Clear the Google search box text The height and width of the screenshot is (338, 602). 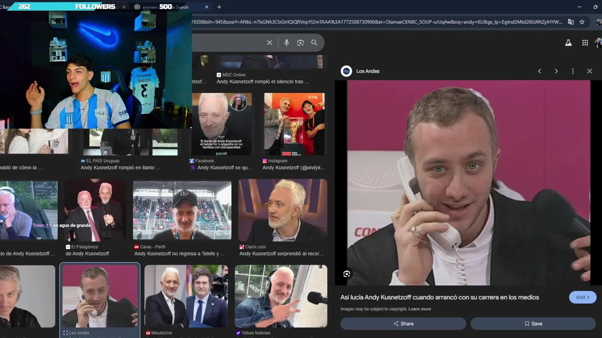coord(269,43)
